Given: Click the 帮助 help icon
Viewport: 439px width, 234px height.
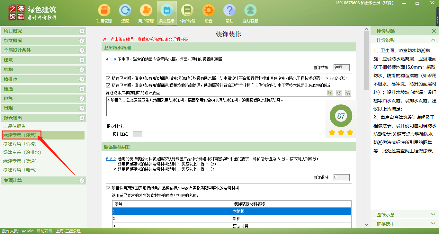Looking at the screenshot, I should [229, 14].
